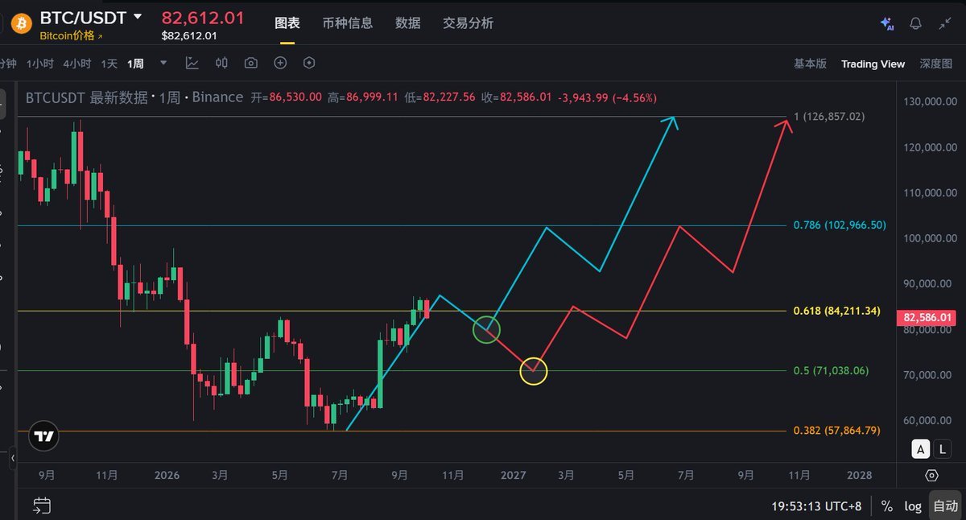Open the Bitcoin价格 link
This screenshot has height=520, width=966.
71,35
